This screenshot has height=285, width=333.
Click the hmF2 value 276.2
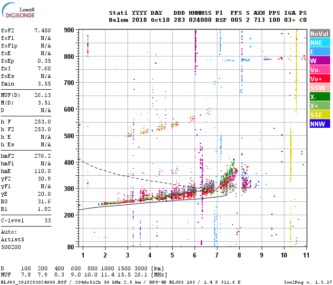tap(43, 156)
